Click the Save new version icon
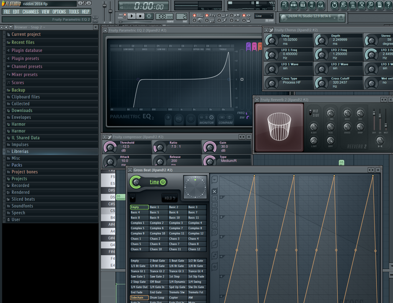The image size is (393, 303). [344, 5]
